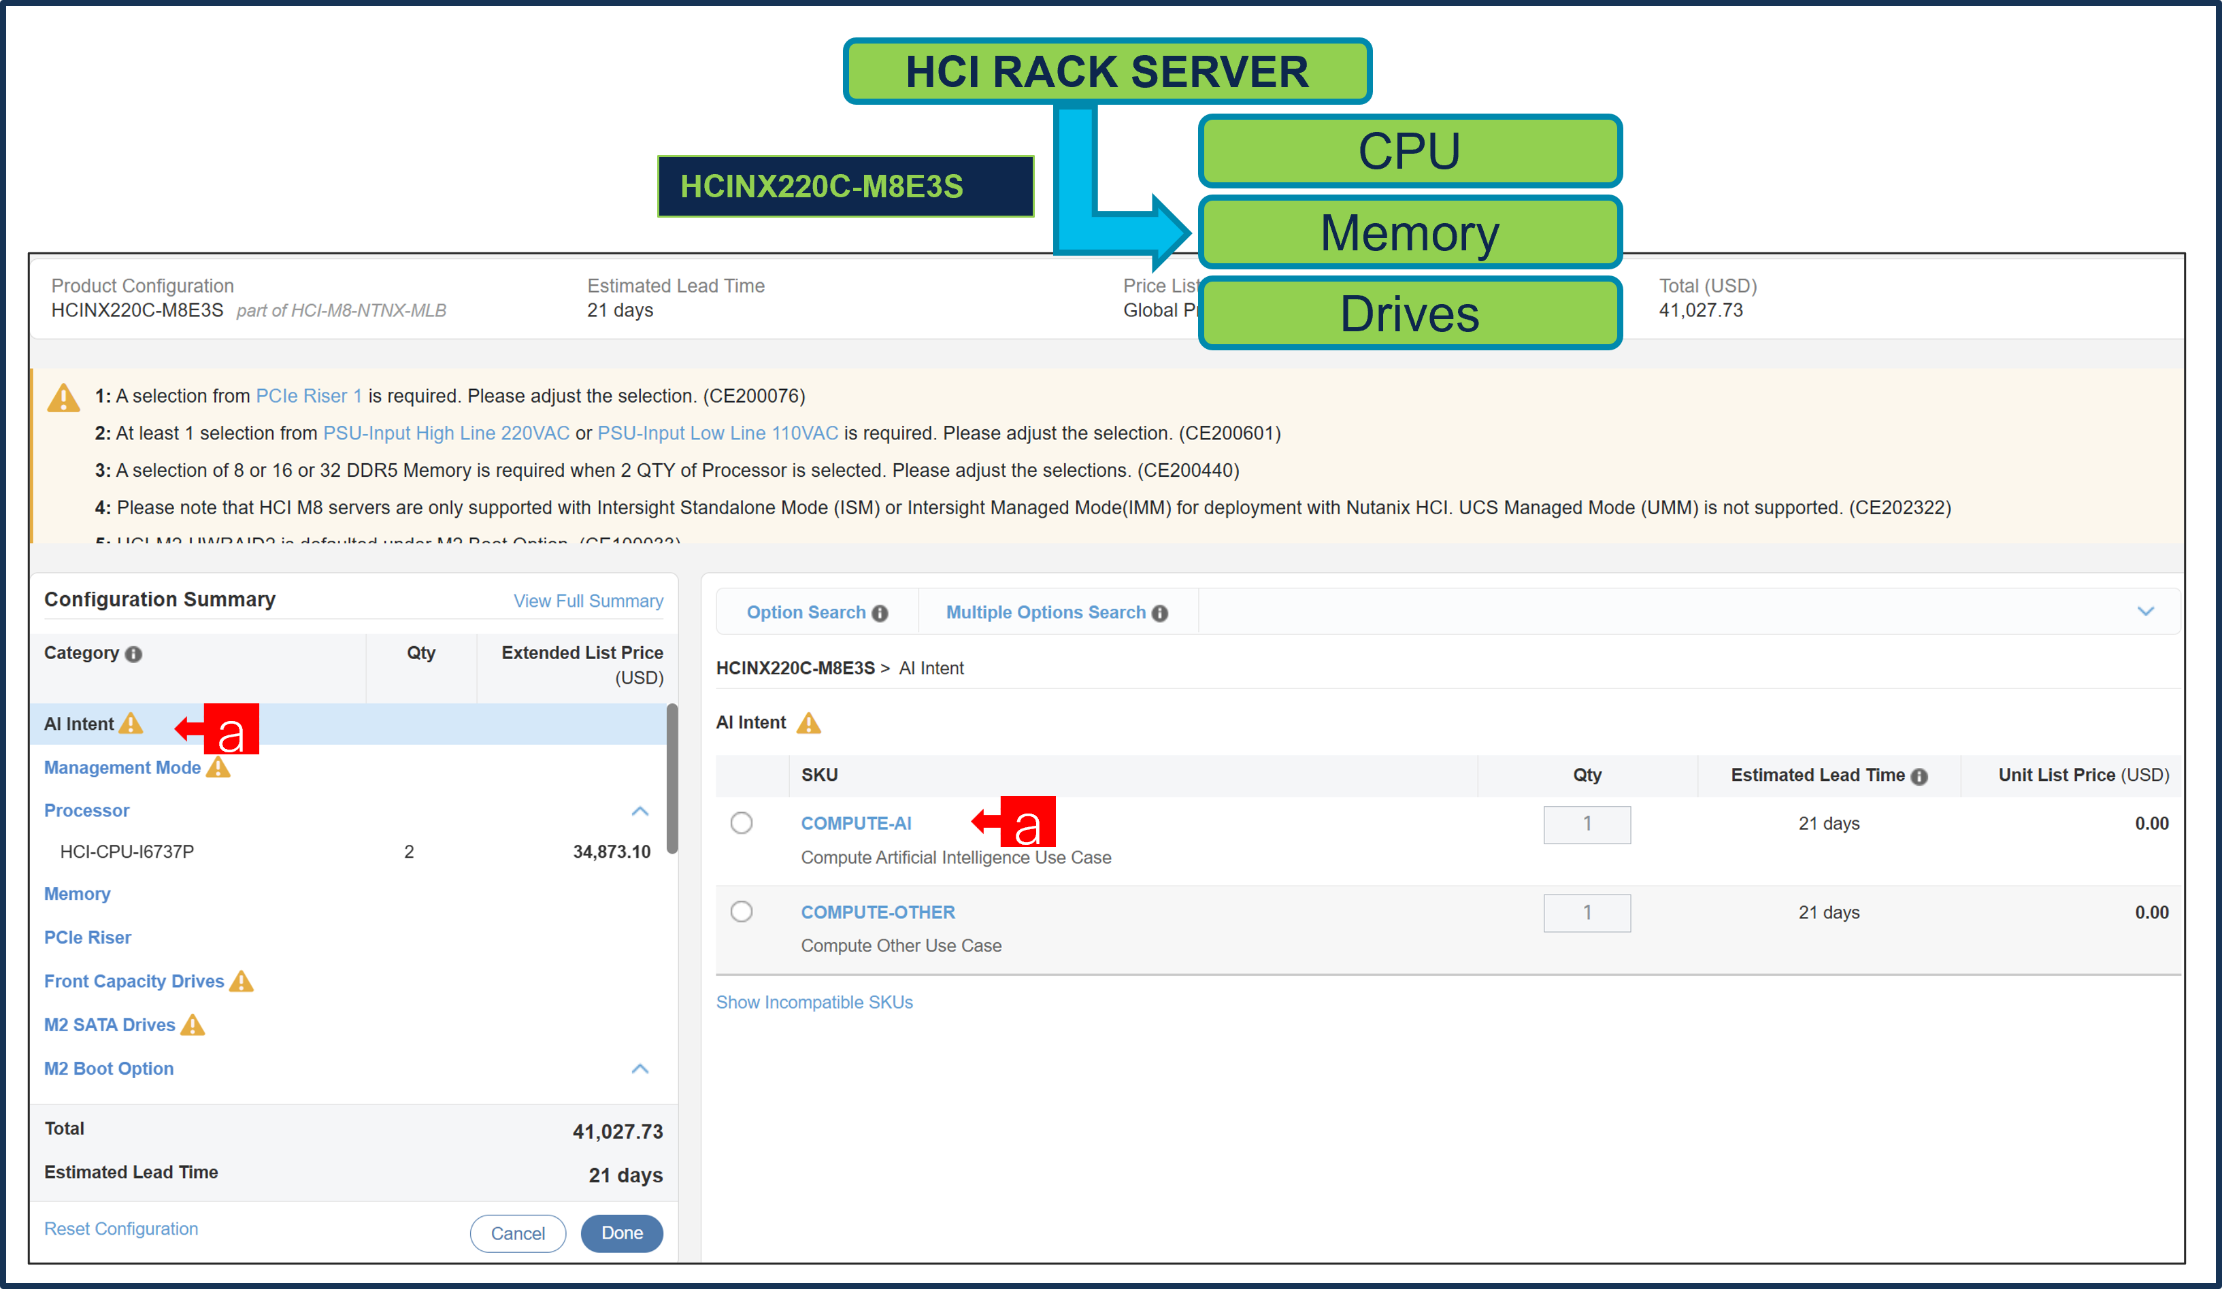Select the COMPUTE-AI radio button

coord(741,822)
